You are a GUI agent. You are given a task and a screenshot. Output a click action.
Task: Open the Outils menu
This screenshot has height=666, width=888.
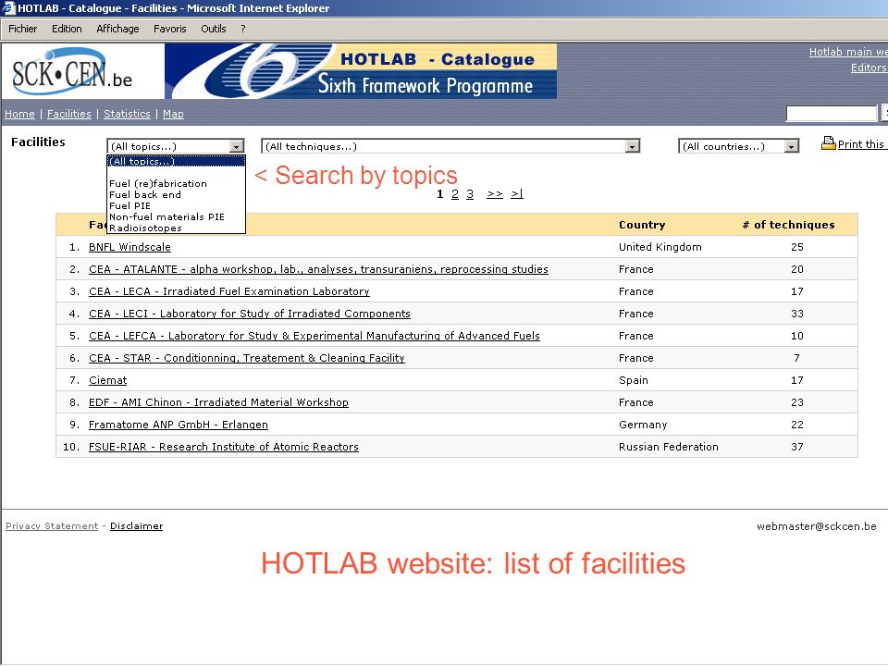[214, 29]
